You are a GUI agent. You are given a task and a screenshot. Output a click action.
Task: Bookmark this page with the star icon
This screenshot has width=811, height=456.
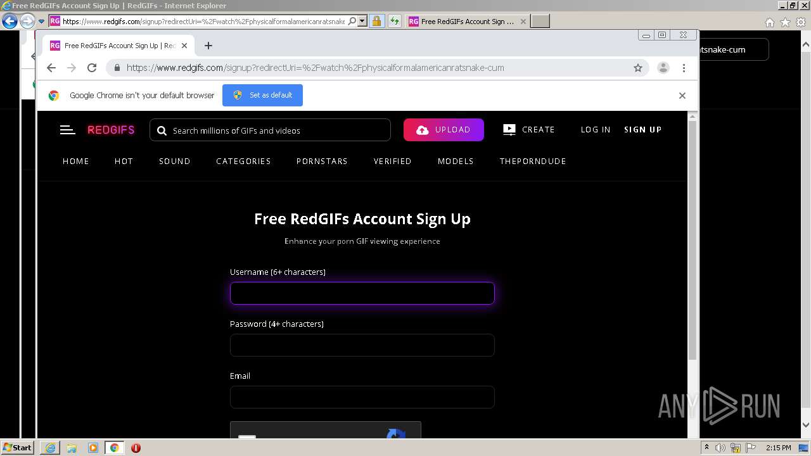click(x=638, y=68)
